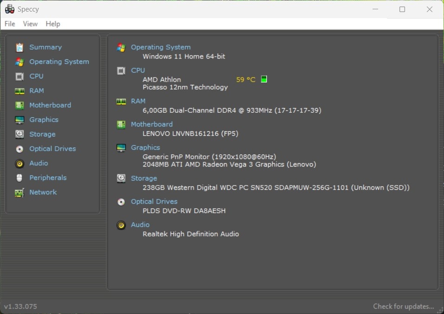Click the Peripherals icon in the sidebar

click(19, 178)
